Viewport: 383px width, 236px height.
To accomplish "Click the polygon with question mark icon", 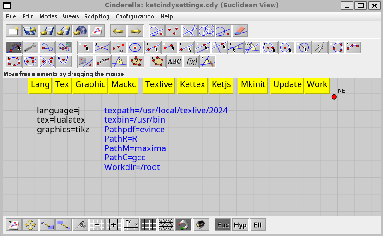I will tap(136, 61).
